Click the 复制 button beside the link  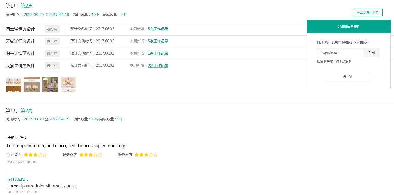371,53
